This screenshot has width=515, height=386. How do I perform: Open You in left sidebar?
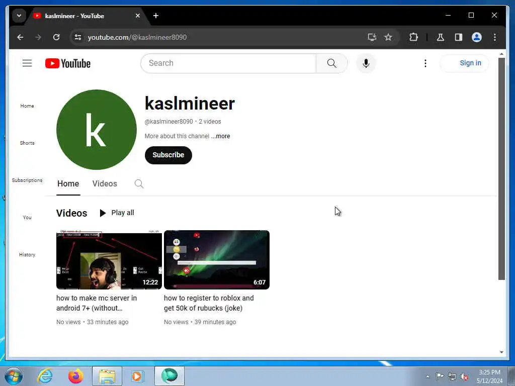27,217
